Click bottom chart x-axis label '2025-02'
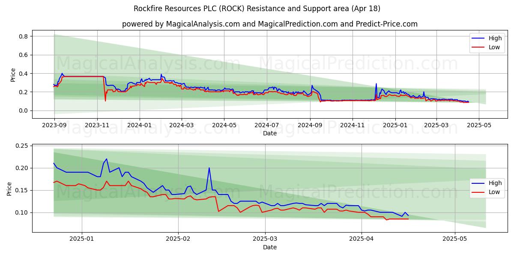 click(x=178, y=239)
